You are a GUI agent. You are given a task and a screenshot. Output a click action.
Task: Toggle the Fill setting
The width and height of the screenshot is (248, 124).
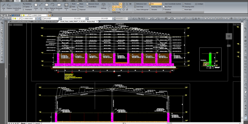point(155,4)
